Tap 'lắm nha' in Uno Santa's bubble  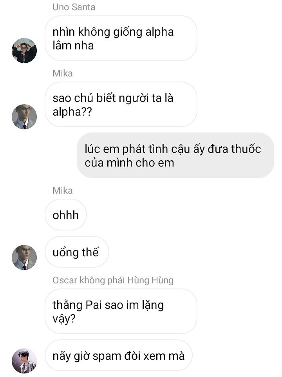(x=73, y=46)
